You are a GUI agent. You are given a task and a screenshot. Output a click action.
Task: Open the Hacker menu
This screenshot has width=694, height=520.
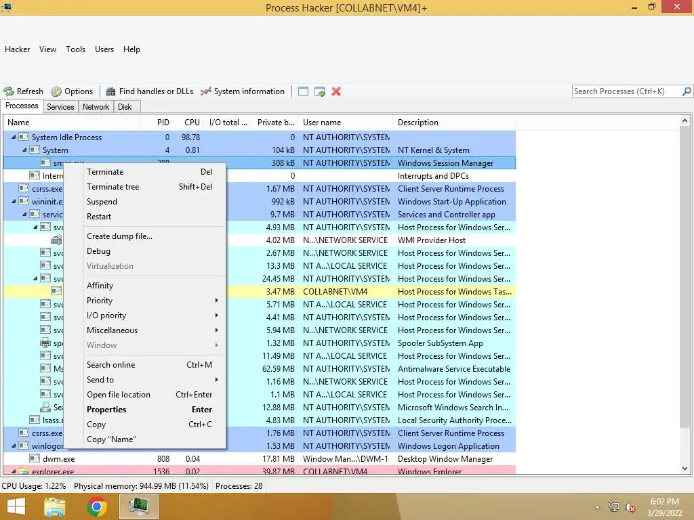(17, 49)
